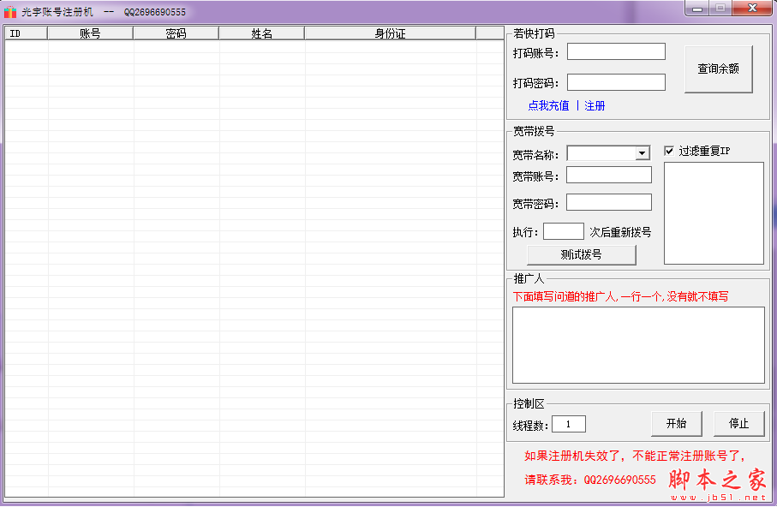Focus the 打码账号 input field
The height and width of the screenshot is (507, 777).
pos(616,52)
